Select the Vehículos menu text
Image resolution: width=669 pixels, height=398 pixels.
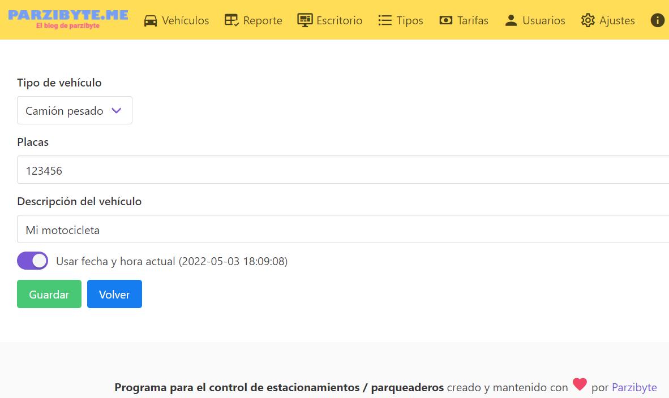185,20
